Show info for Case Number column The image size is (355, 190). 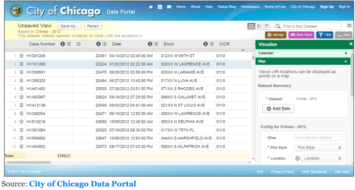(x=62, y=44)
